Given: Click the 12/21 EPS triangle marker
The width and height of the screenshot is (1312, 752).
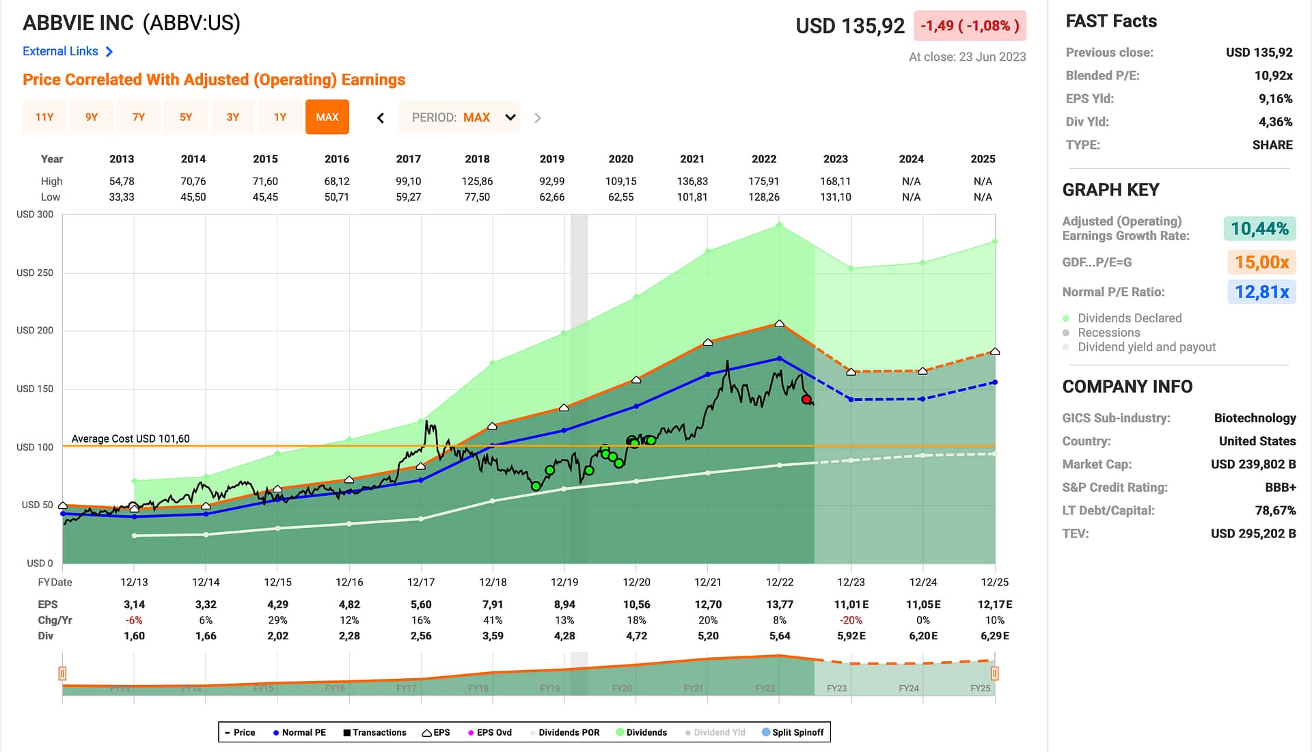Looking at the screenshot, I should 707,342.
